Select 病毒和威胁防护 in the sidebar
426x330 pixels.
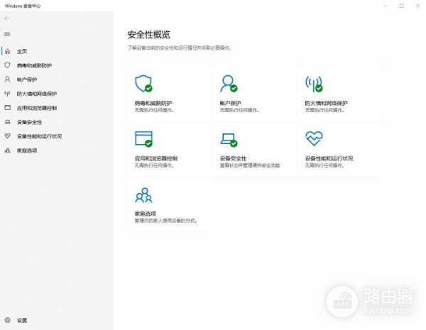point(34,65)
